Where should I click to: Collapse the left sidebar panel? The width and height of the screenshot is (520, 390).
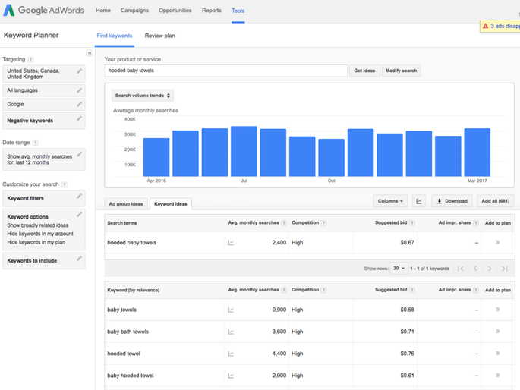[x=90, y=53]
